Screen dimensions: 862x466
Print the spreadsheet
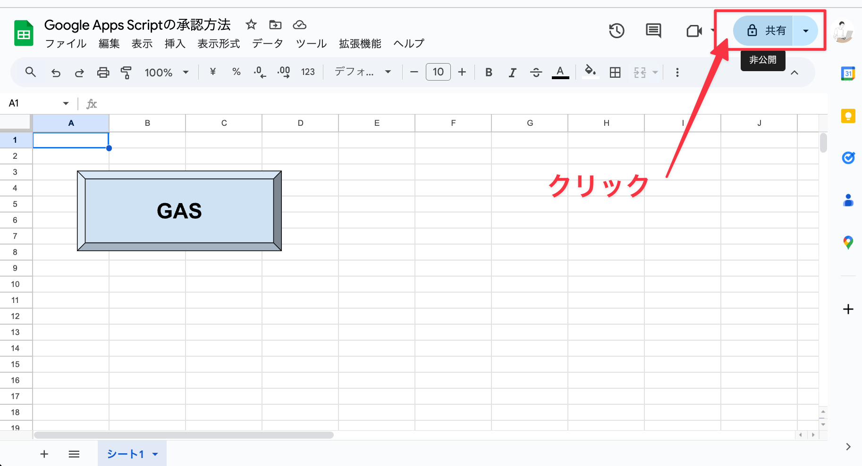tap(103, 73)
